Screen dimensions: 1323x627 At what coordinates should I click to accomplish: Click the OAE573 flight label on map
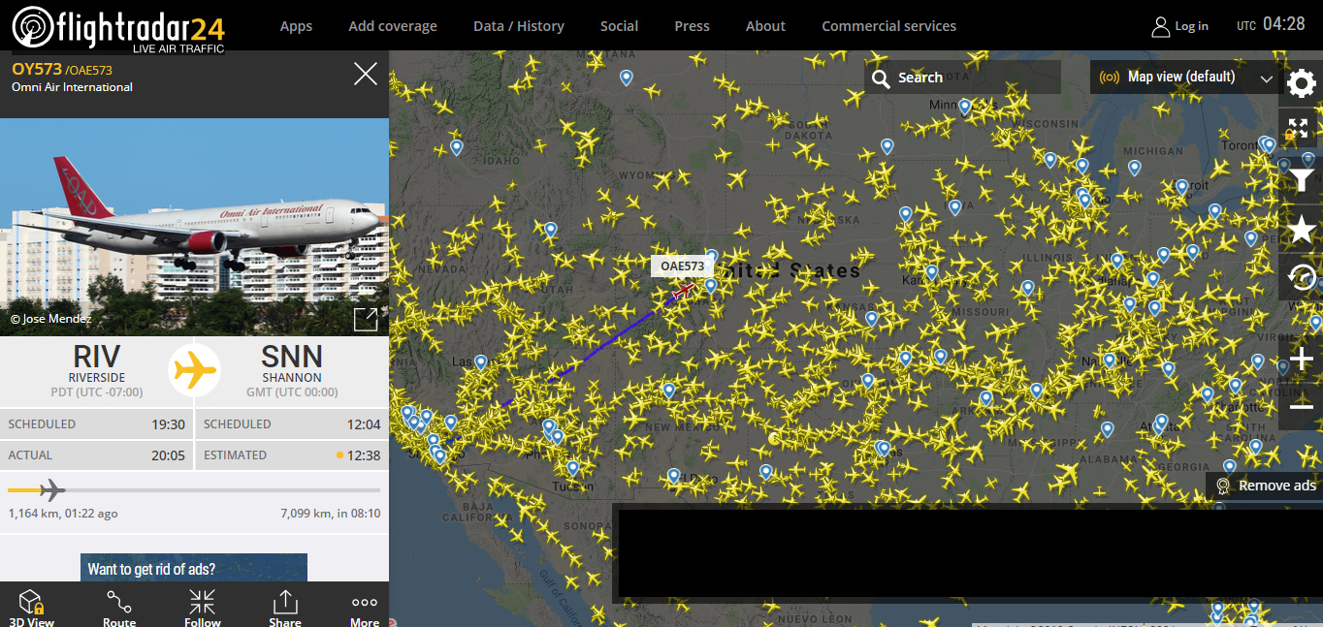coord(683,266)
